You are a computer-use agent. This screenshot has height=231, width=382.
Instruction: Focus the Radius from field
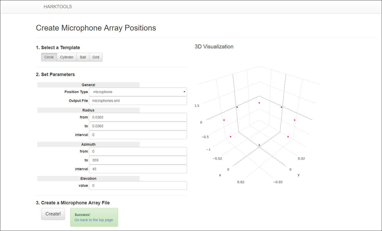click(138, 117)
